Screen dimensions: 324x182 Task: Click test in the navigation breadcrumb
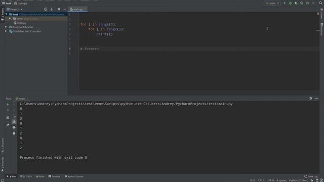tap(7, 4)
